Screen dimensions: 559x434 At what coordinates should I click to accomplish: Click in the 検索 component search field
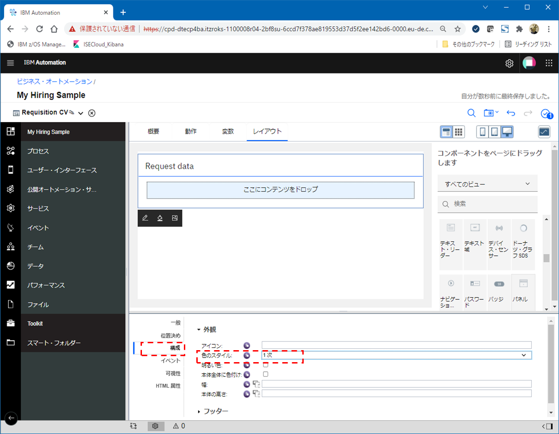coord(488,204)
